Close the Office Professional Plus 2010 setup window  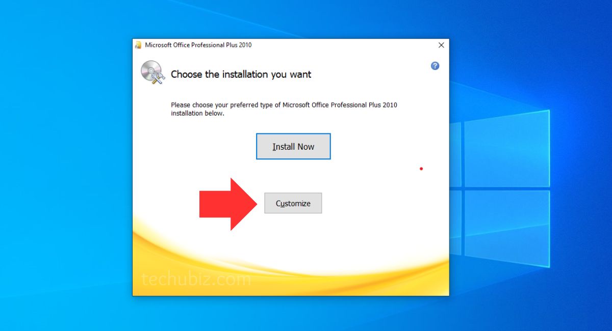[x=441, y=45]
